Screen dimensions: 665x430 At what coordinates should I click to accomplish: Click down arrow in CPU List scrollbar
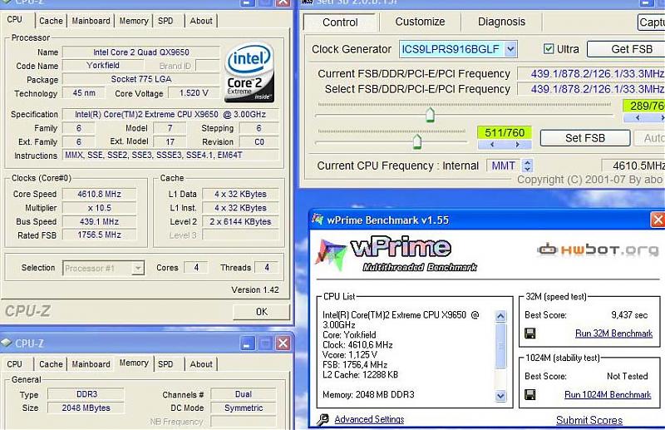pyautogui.click(x=500, y=396)
